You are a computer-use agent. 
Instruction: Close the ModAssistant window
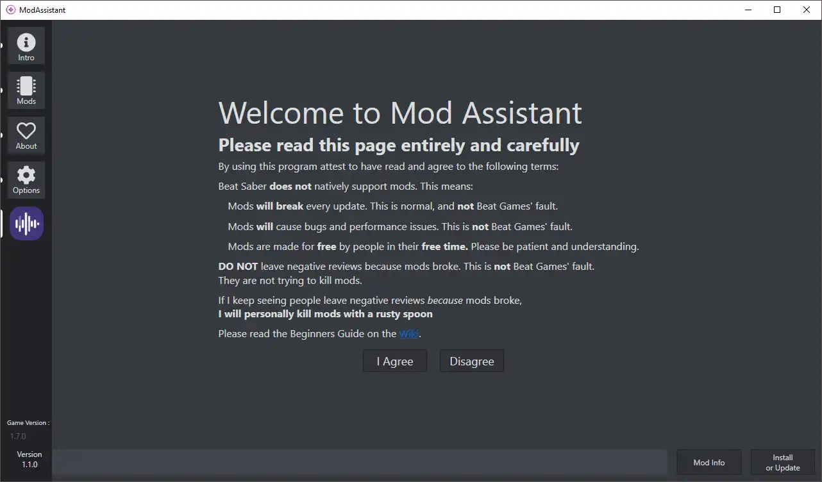tap(807, 10)
